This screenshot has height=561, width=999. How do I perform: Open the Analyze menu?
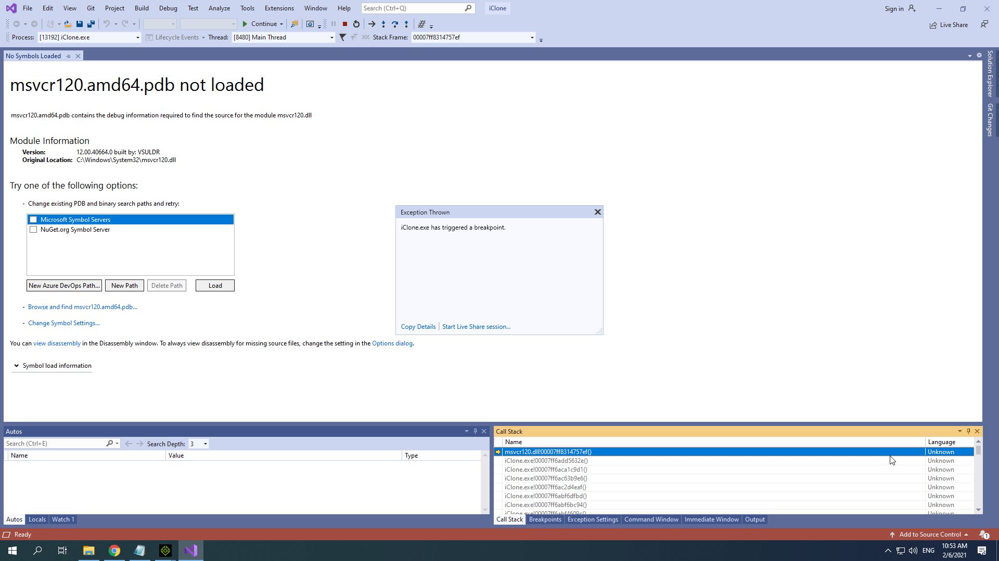219,8
